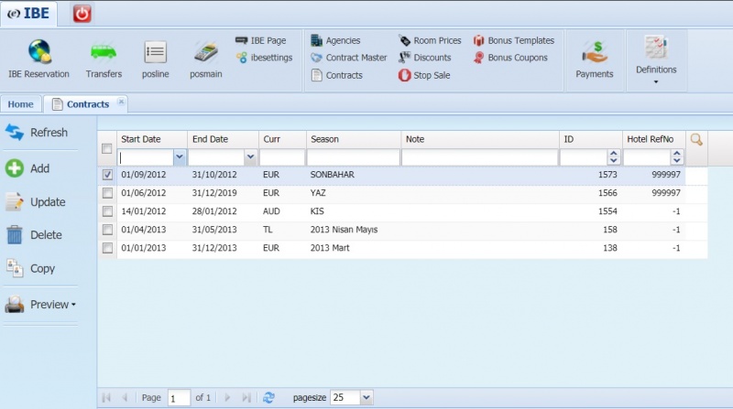Uncheck the SONBAHAR row checkbox
This screenshot has height=409, width=733.
click(x=107, y=175)
